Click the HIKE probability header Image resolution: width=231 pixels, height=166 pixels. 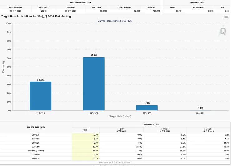(x=222, y=7)
